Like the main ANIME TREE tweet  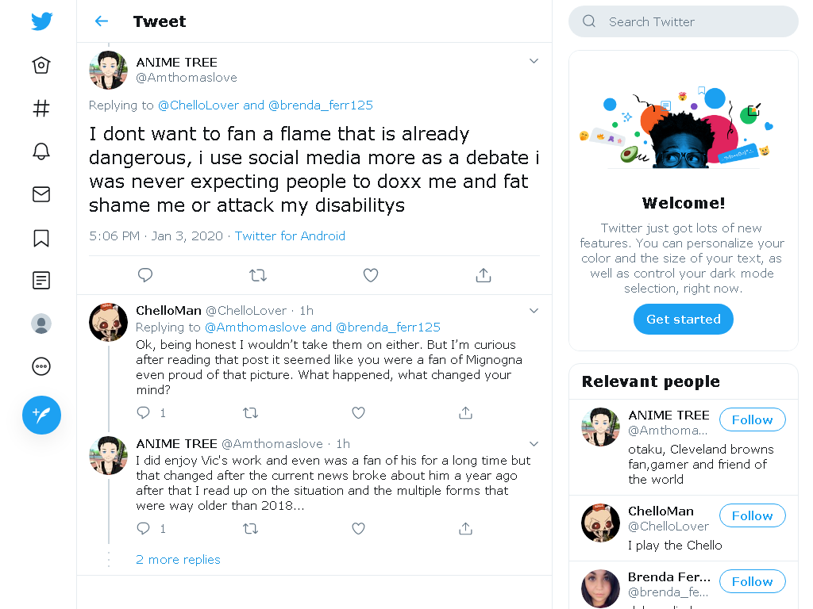point(371,275)
